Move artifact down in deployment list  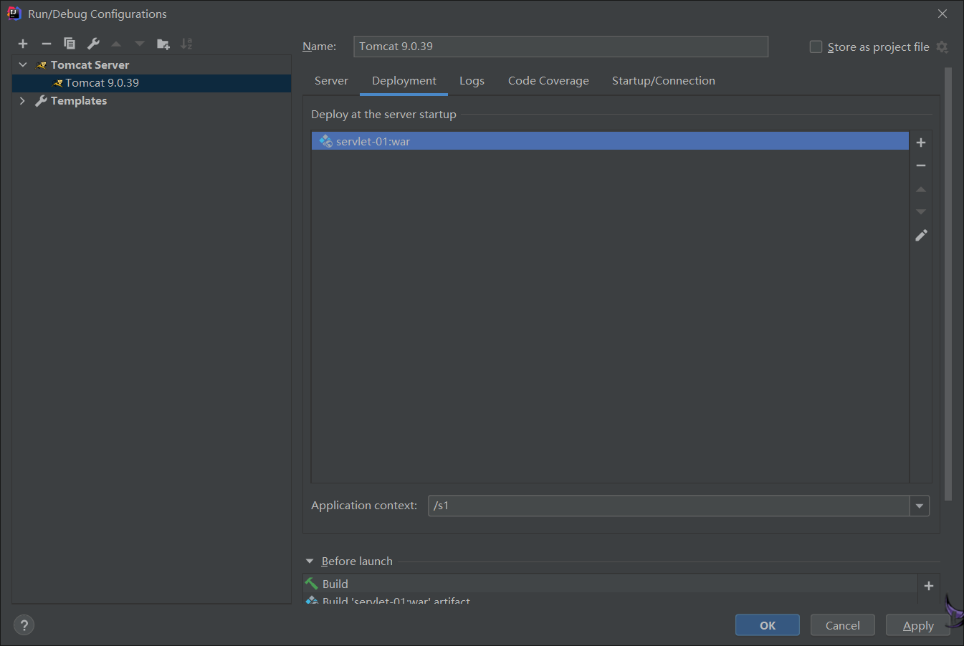click(x=921, y=212)
